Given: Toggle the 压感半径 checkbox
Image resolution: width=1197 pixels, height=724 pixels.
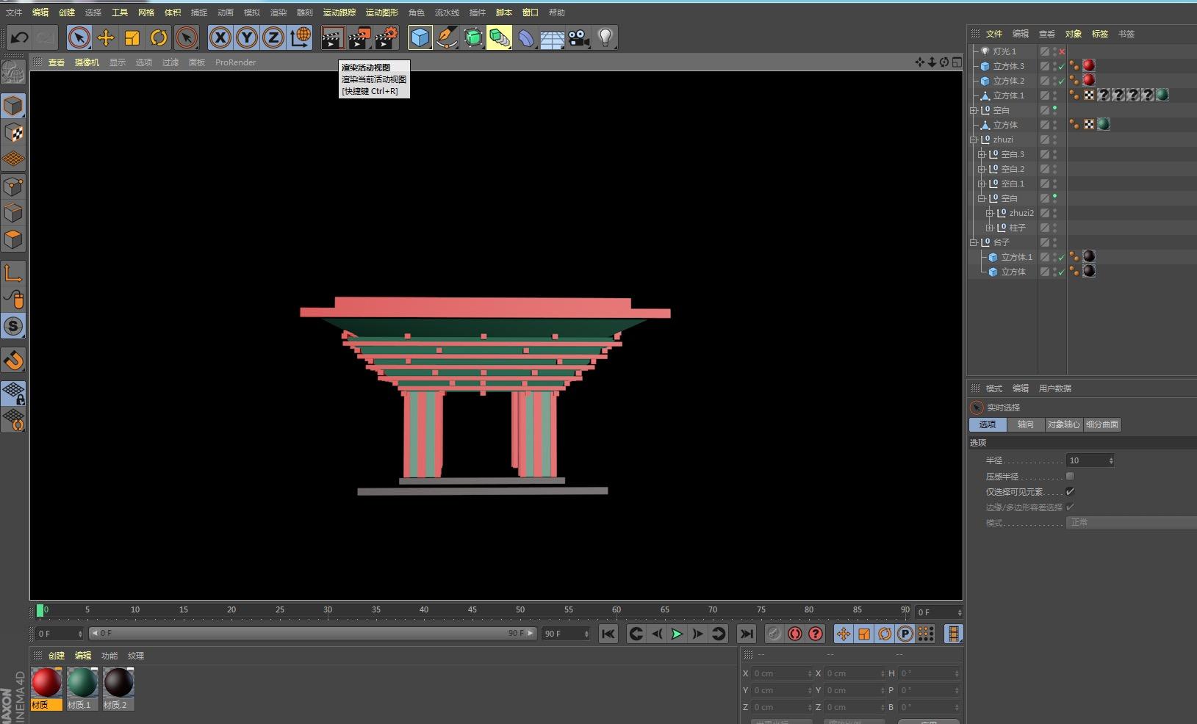Looking at the screenshot, I should click(x=1070, y=476).
